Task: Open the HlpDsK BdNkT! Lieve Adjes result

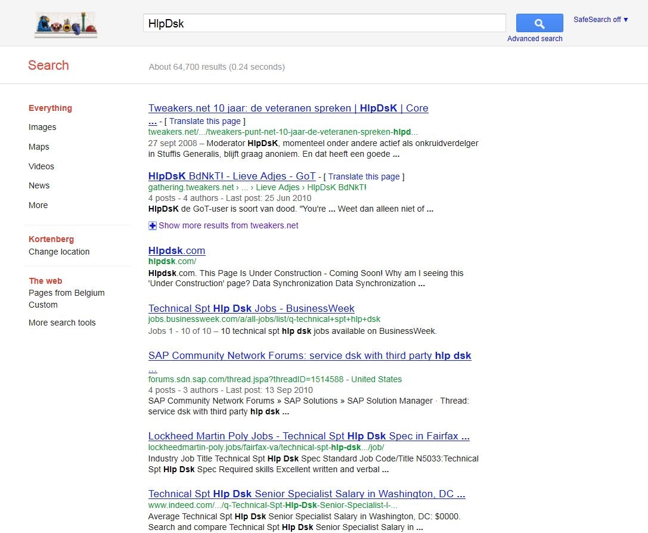Action: click(x=232, y=176)
